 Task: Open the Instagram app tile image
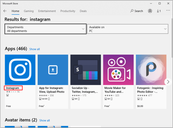(x=20, y=70)
